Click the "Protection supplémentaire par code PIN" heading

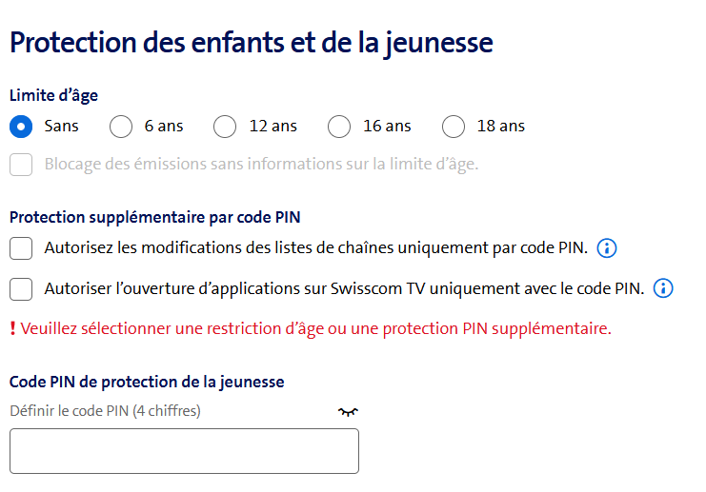click(155, 217)
